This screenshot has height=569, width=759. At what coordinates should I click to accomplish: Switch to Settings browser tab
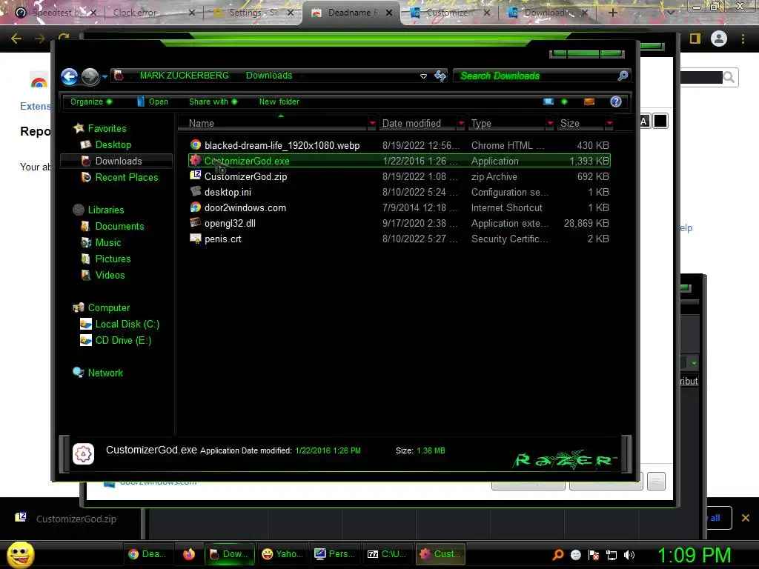click(252, 13)
